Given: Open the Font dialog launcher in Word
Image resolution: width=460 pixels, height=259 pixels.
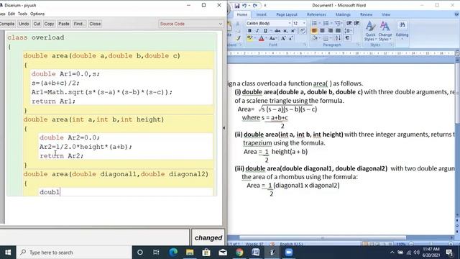Looking at the screenshot, I should pos(305,45).
